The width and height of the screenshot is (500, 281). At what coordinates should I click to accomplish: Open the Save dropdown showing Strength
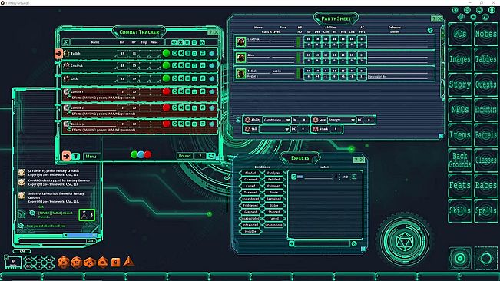click(x=342, y=120)
